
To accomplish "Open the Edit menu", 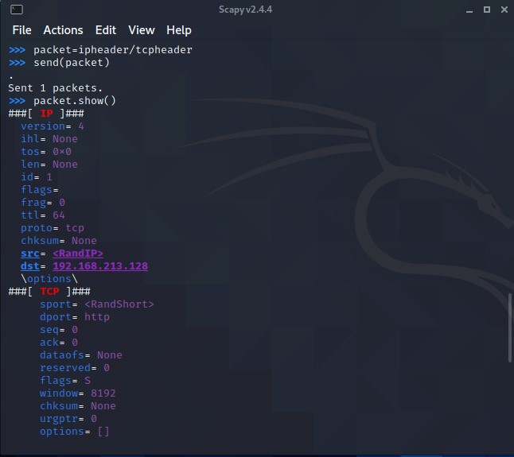I will click(105, 30).
